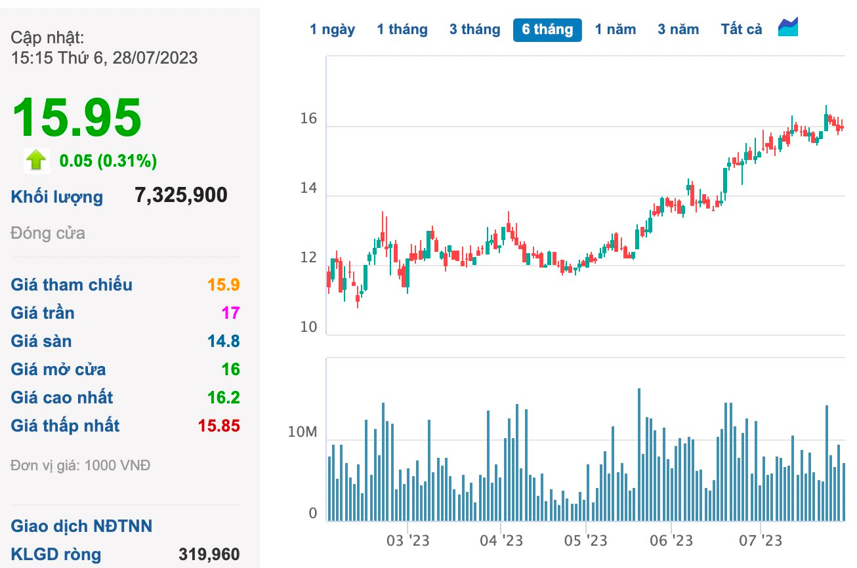Image resolution: width=857 pixels, height=568 pixels.
Task: Click the 16 price axis label
Action: click(308, 119)
